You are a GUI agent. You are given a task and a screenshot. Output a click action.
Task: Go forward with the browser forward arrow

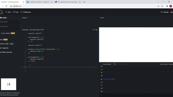(2, 6)
